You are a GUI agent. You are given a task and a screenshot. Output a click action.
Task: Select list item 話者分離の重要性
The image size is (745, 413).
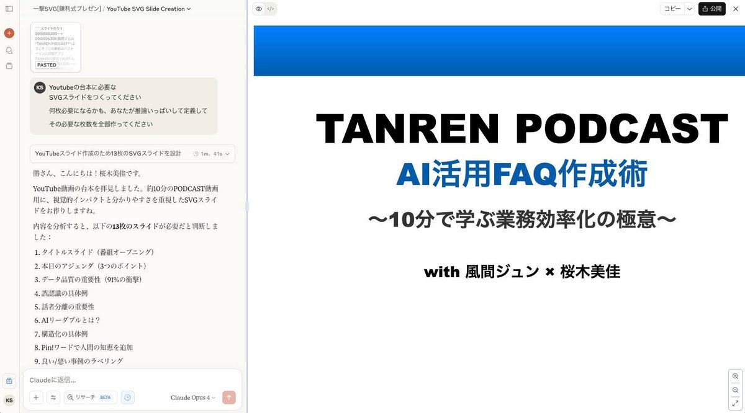point(68,306)
